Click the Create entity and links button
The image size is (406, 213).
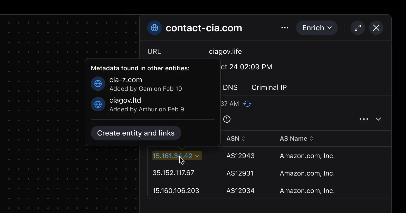click(x=136, y=133)
